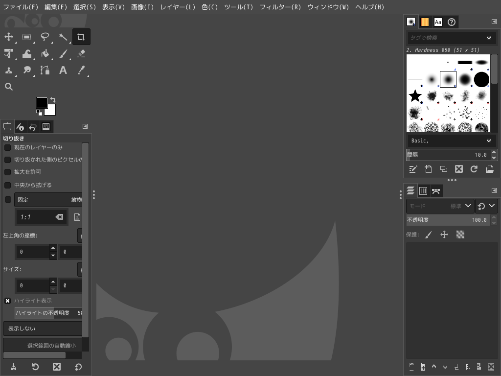Select the Rectangle Select tool

27,37
